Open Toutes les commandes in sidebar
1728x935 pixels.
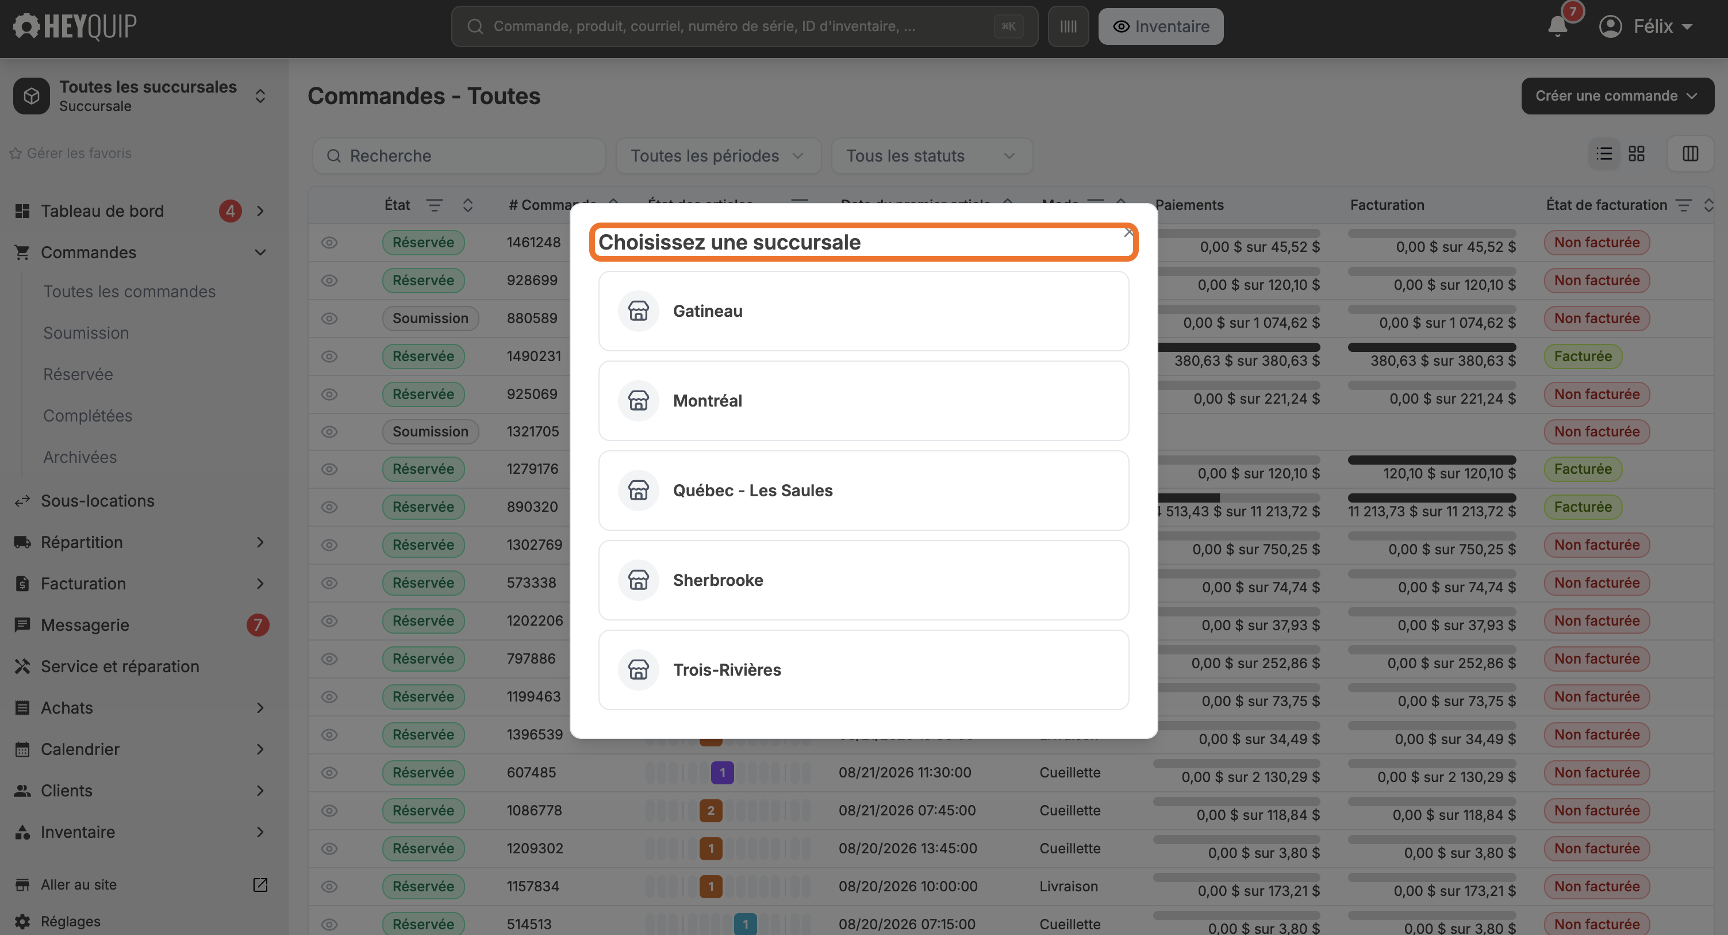[x=129, y=292]
